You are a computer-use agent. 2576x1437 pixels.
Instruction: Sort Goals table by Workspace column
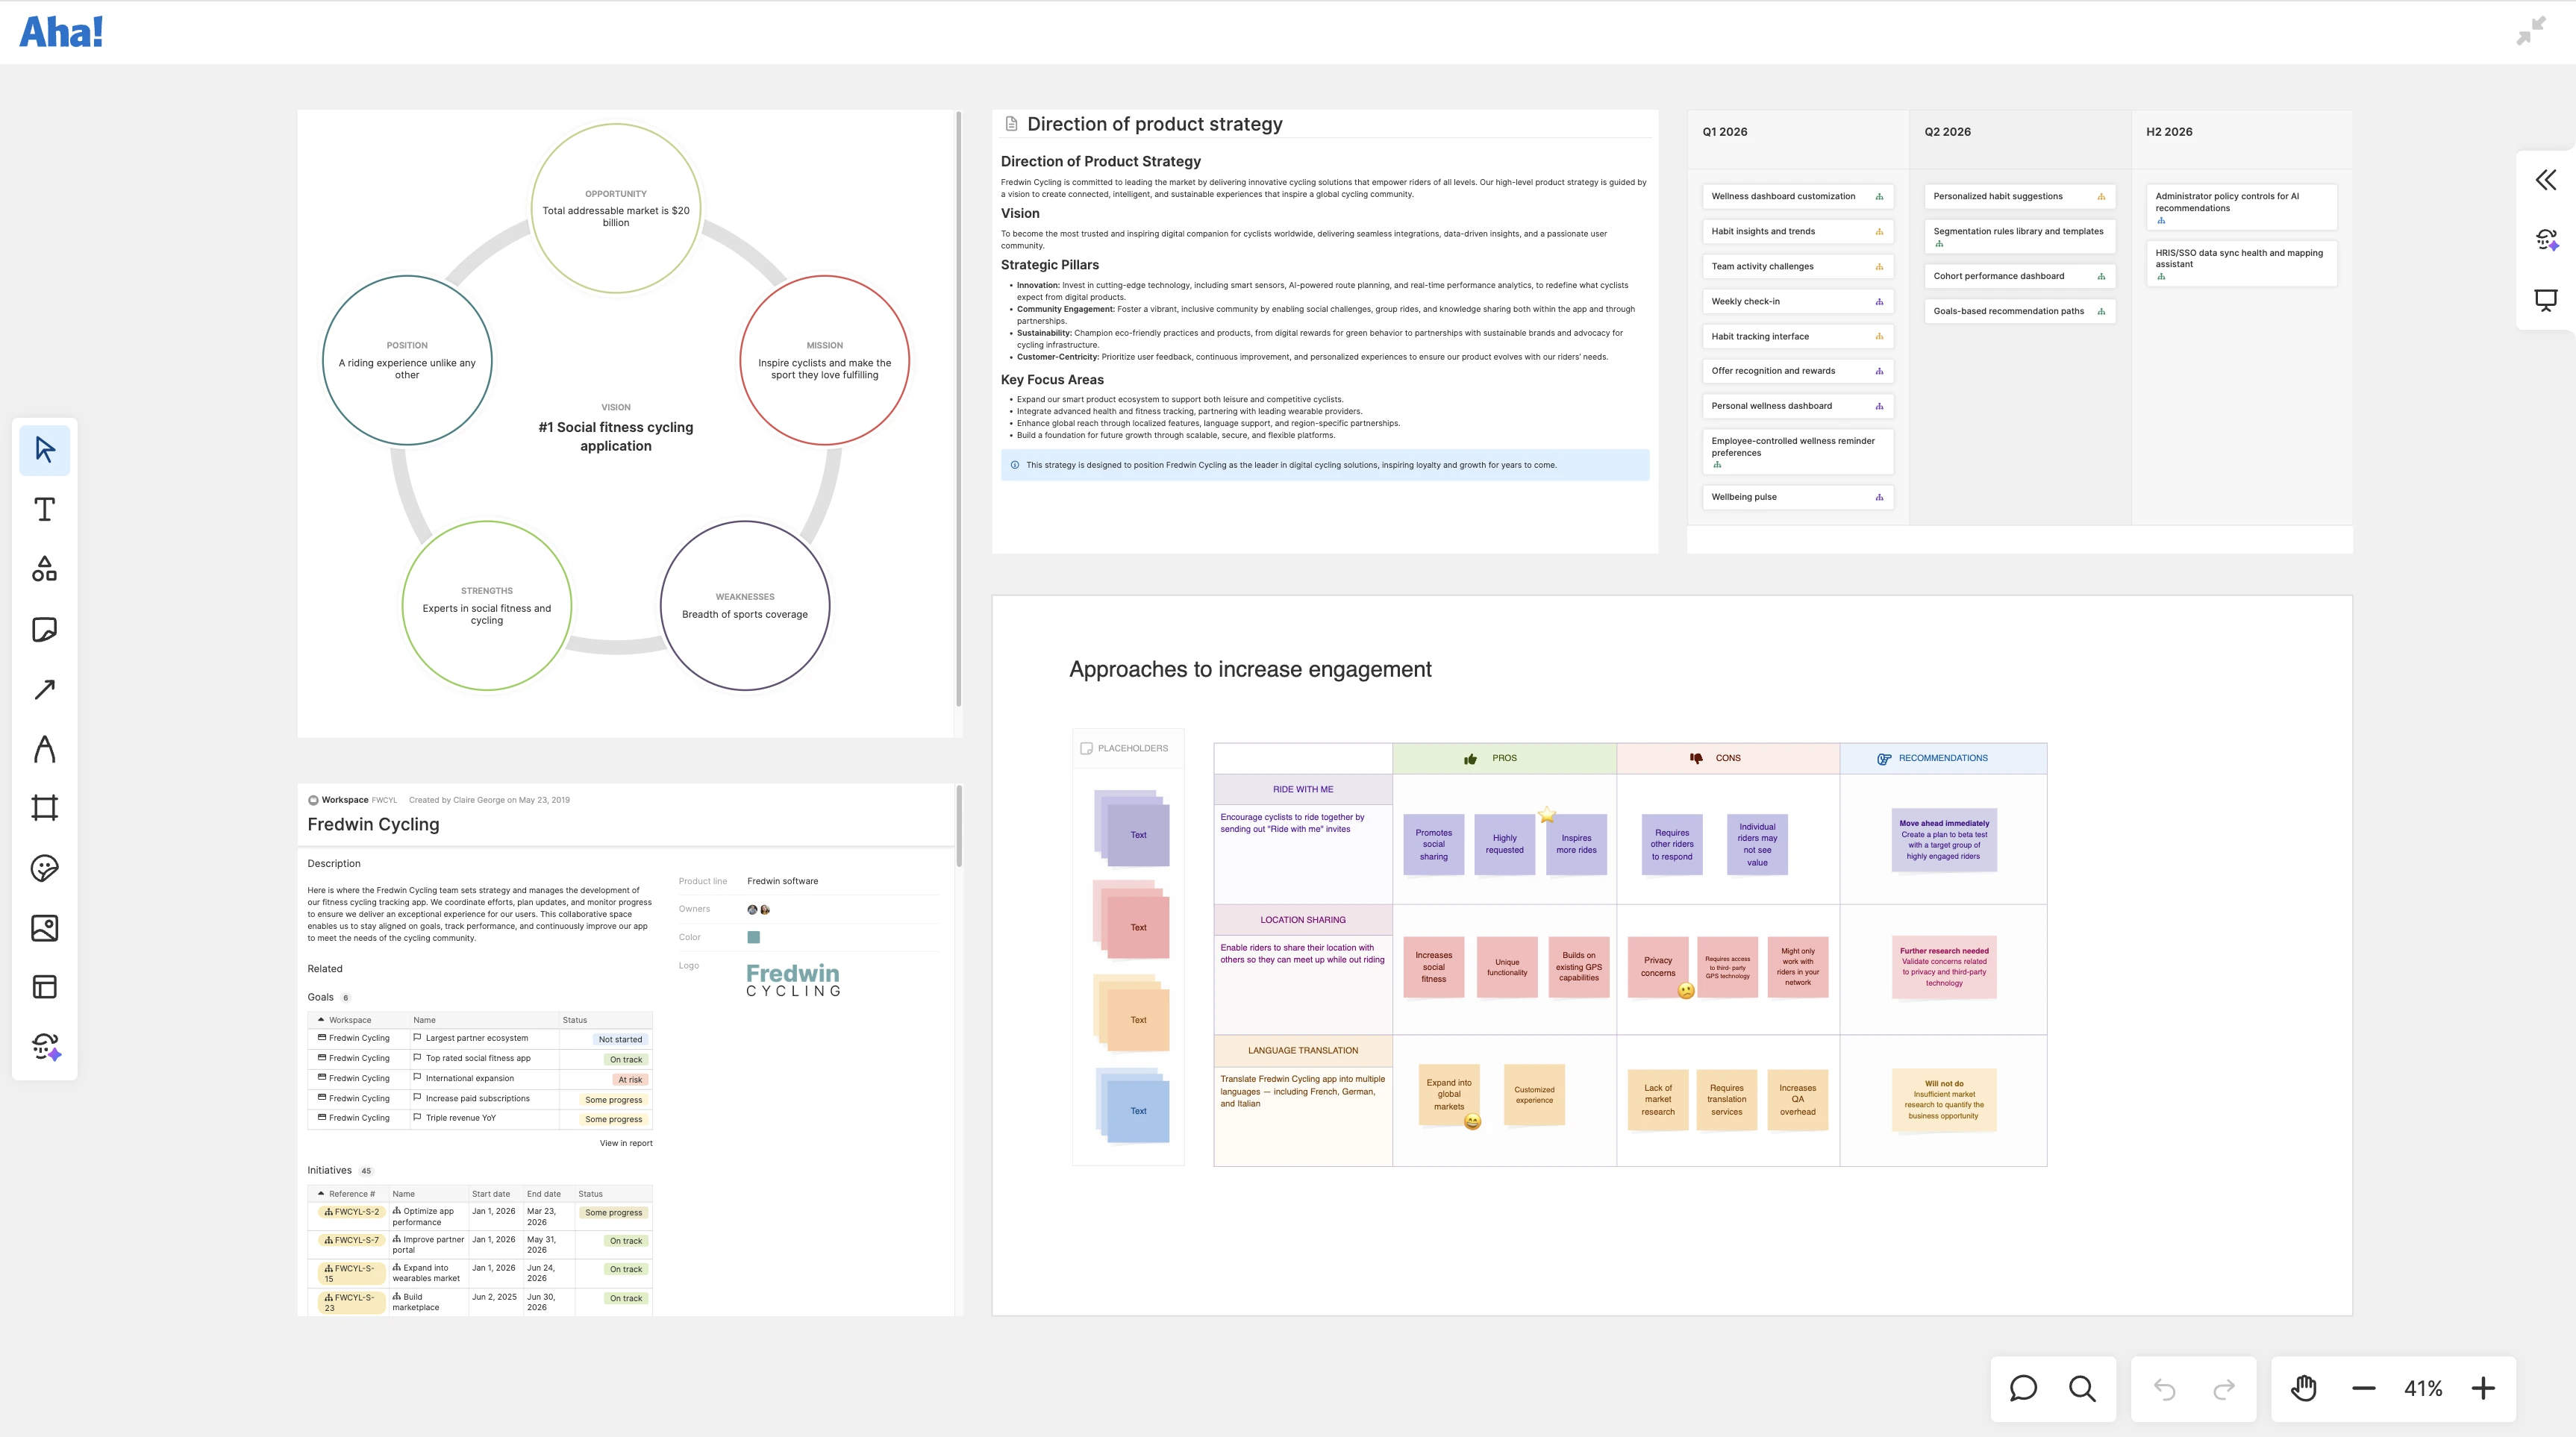(349, 1020)
